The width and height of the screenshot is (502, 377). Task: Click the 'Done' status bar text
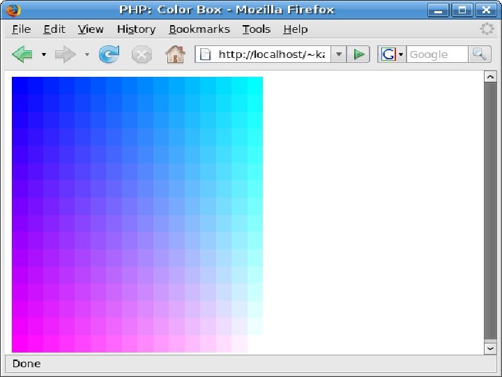[x=26, y=364]
